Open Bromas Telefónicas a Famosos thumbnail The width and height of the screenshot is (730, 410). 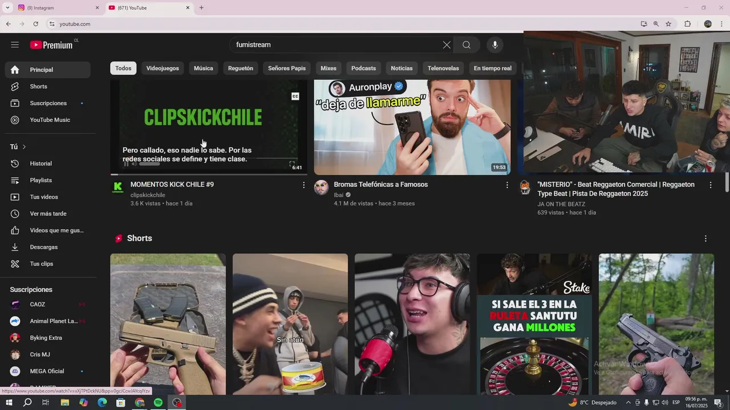[x=412, y=126]
